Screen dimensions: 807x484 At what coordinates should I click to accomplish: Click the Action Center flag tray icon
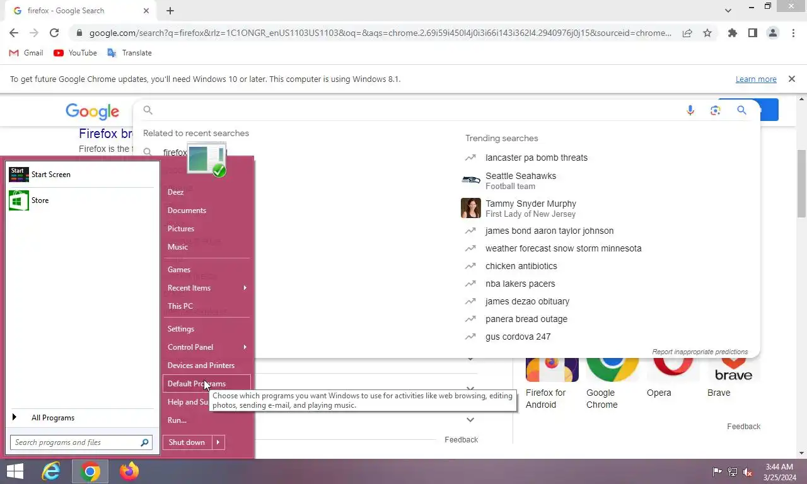point(717,471)
